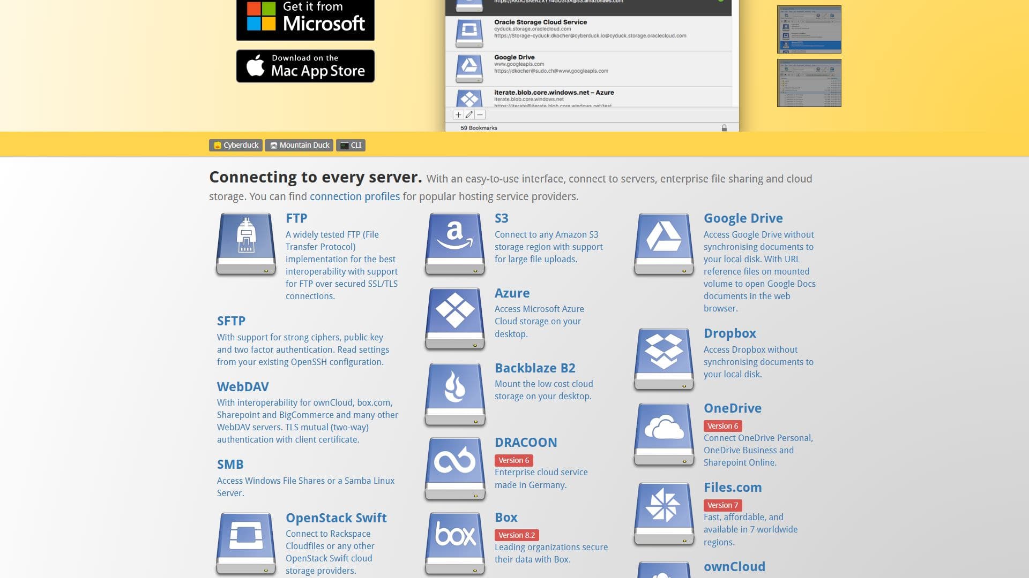The width and height of the screenshot is (1029, 578).
Task: Open the FTP heading link
Action: (296, 218)
